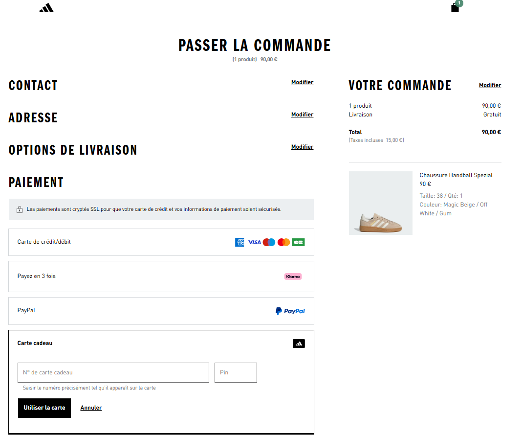Screen dimensions: 522x438
Task: Click Modifier beside Votre commande
Action: pos(490,85)
